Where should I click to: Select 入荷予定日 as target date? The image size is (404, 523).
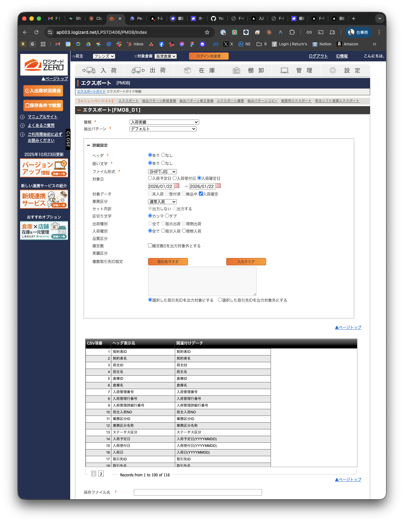150,178
